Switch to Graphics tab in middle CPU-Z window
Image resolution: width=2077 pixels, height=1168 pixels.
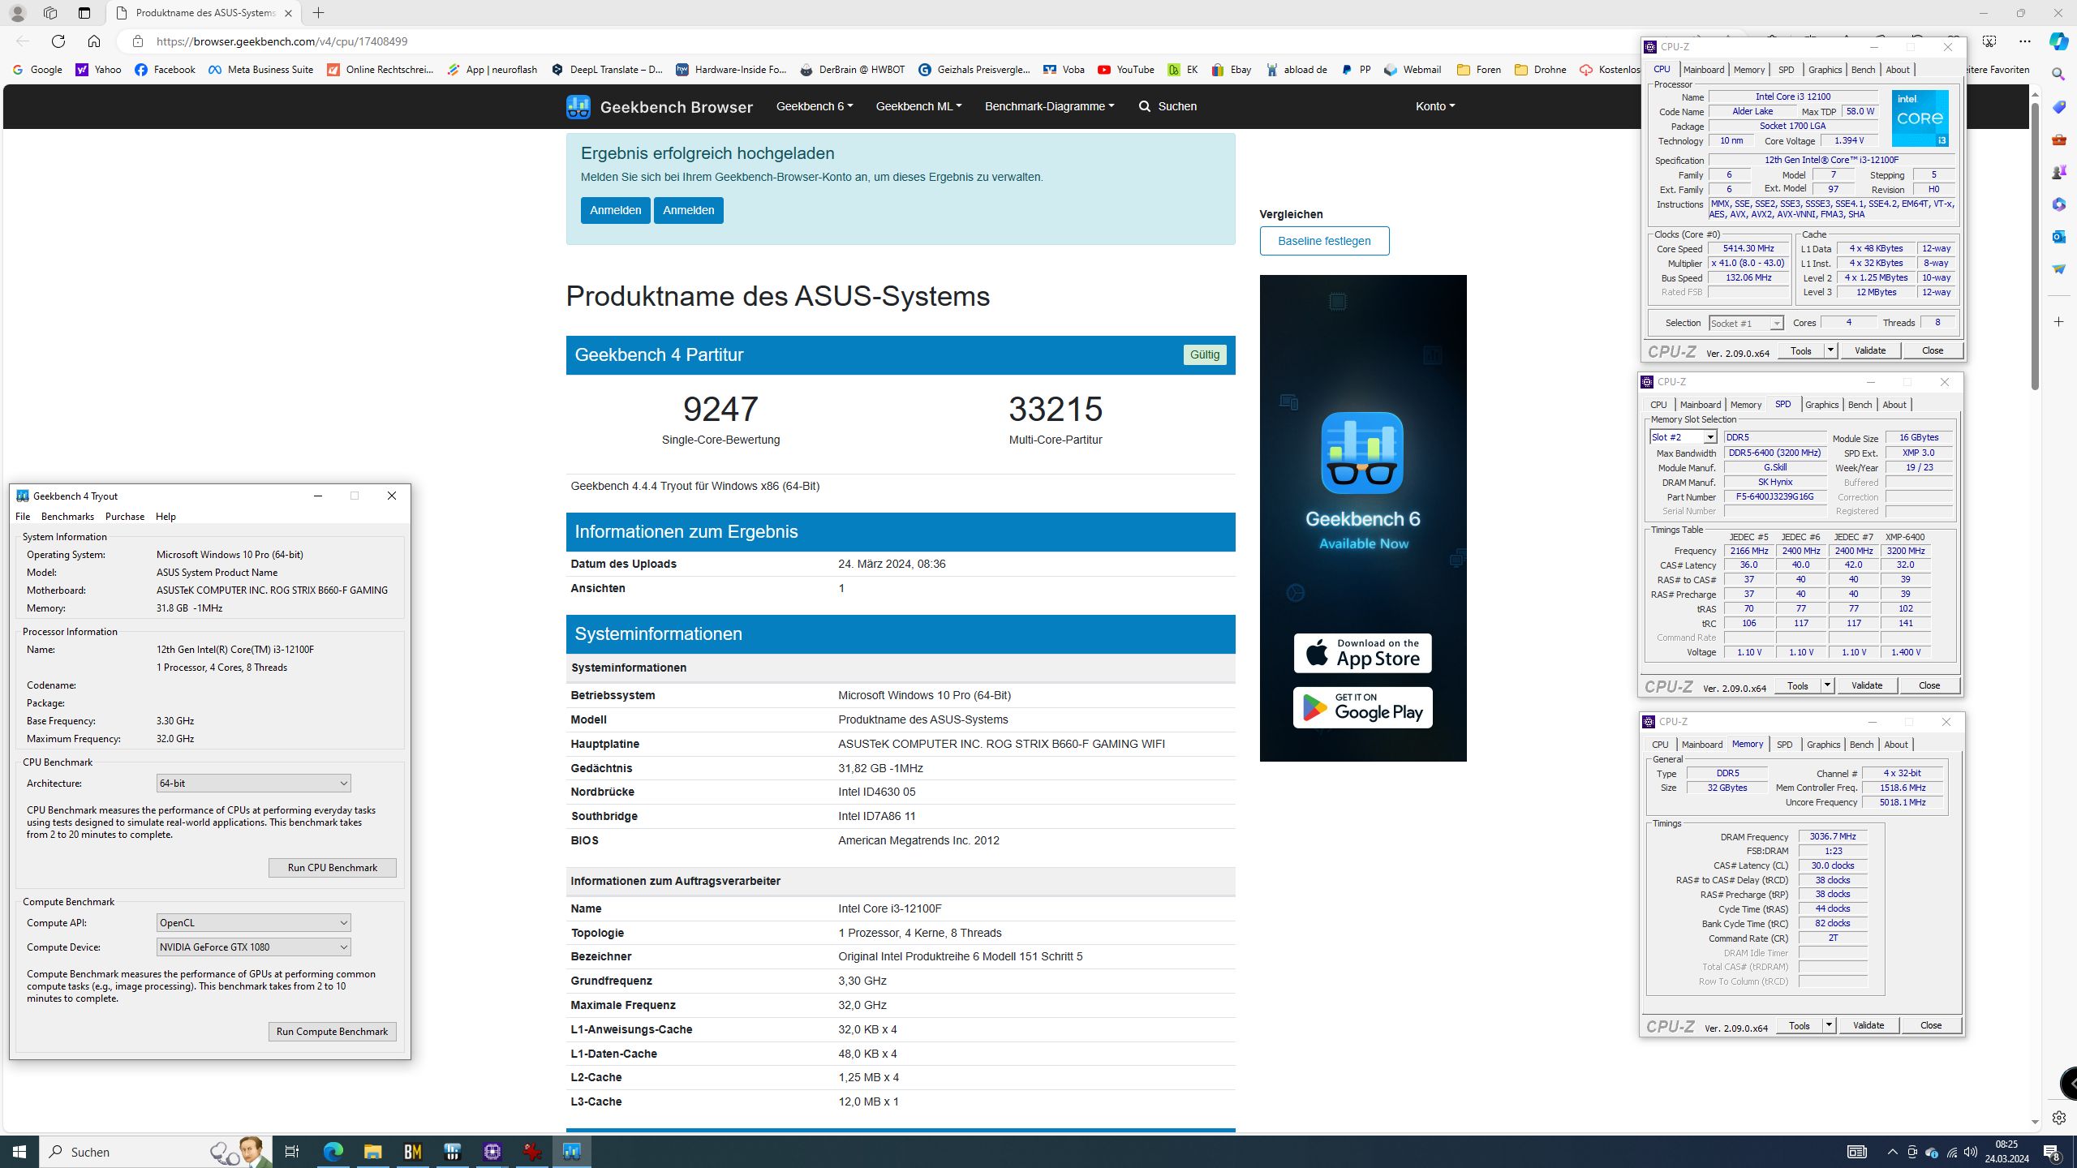1821,405
